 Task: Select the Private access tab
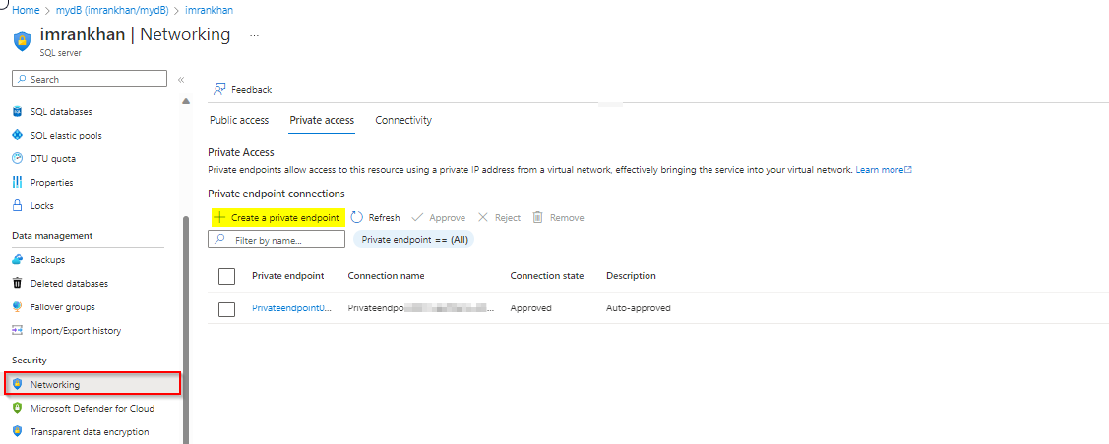coord(322,120)
